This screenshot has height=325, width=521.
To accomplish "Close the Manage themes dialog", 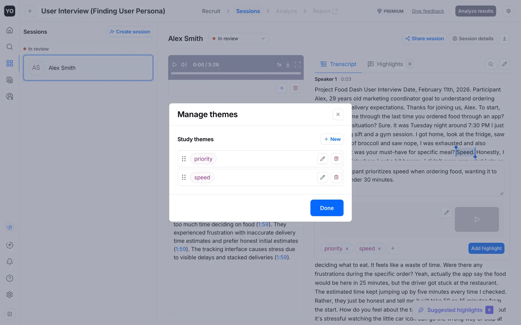I will click(x=338, y=114).
